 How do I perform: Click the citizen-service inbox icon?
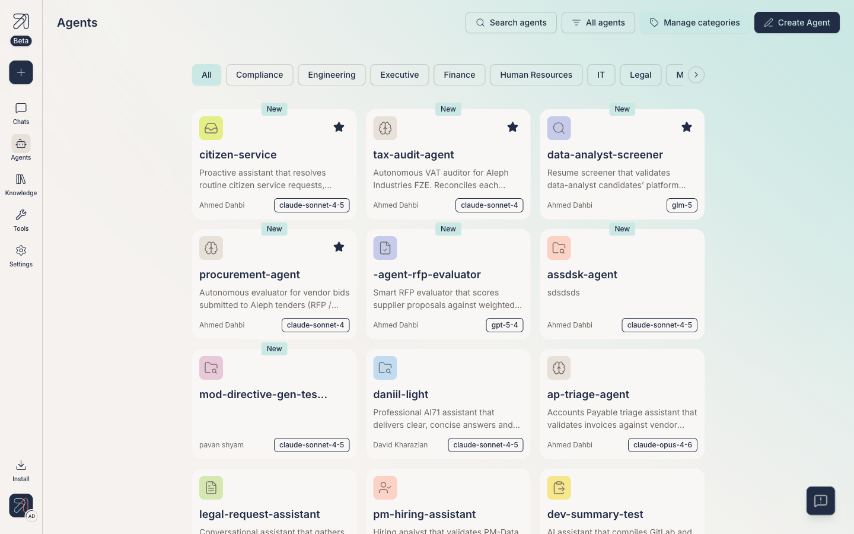[x=211, y=128]
